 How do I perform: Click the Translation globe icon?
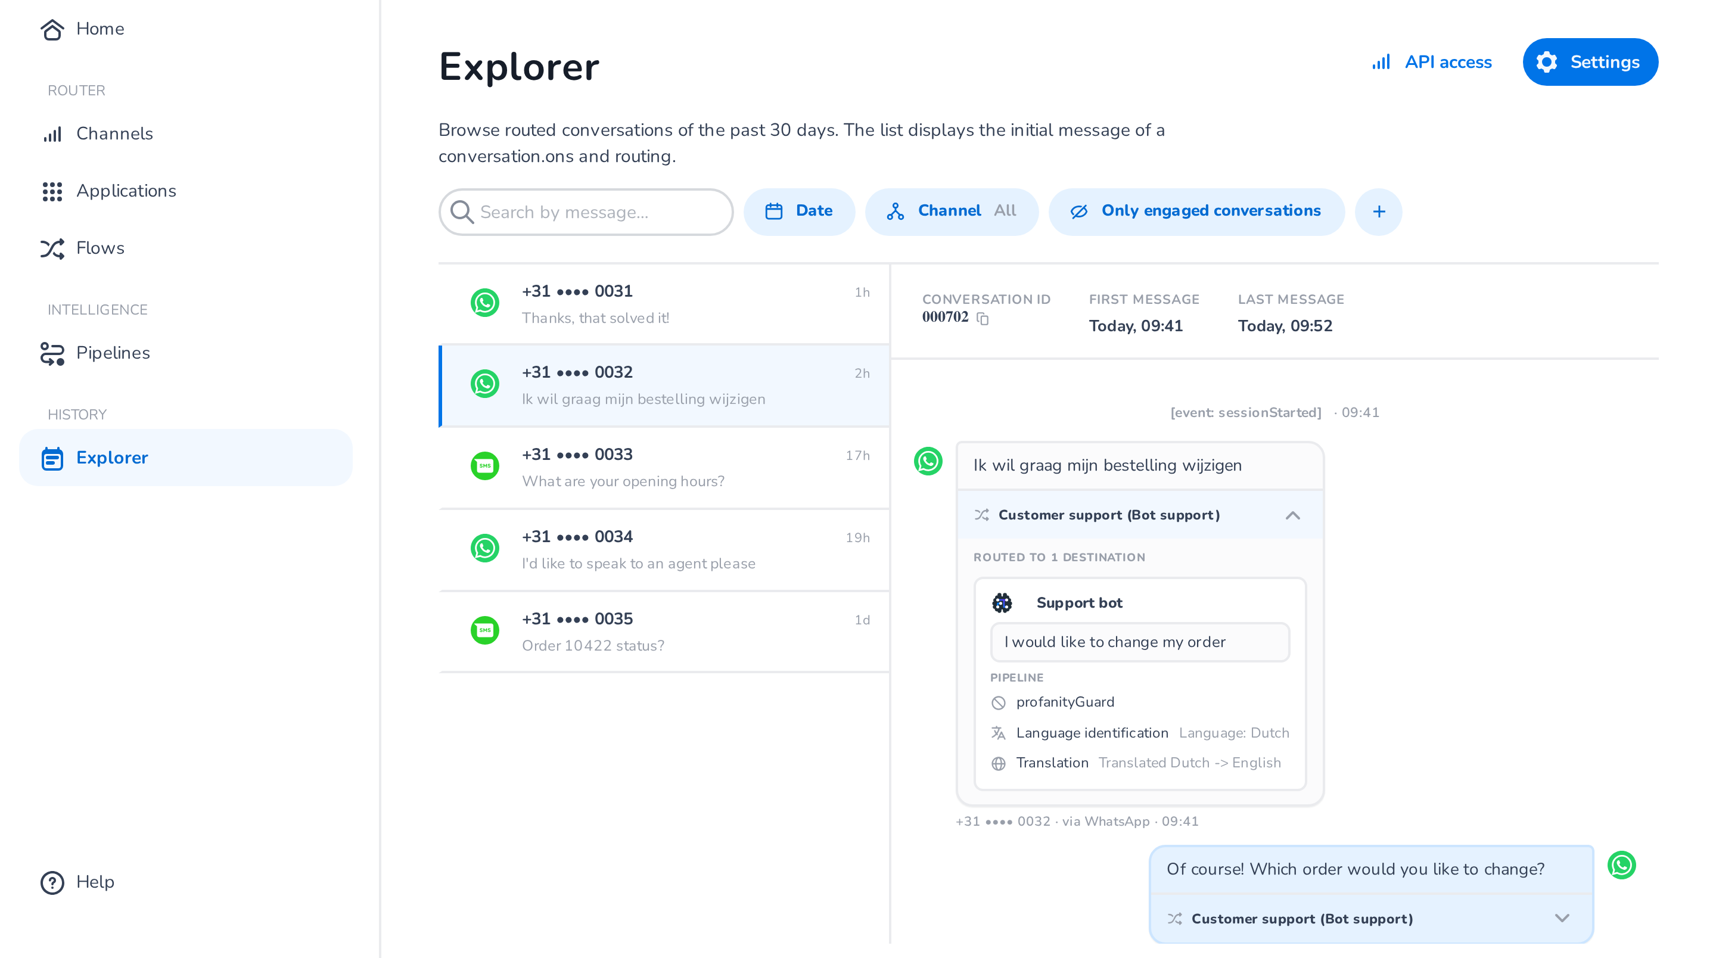998,763
